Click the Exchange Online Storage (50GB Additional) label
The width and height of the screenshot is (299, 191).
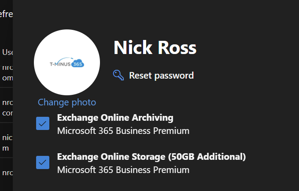point(151,157)
